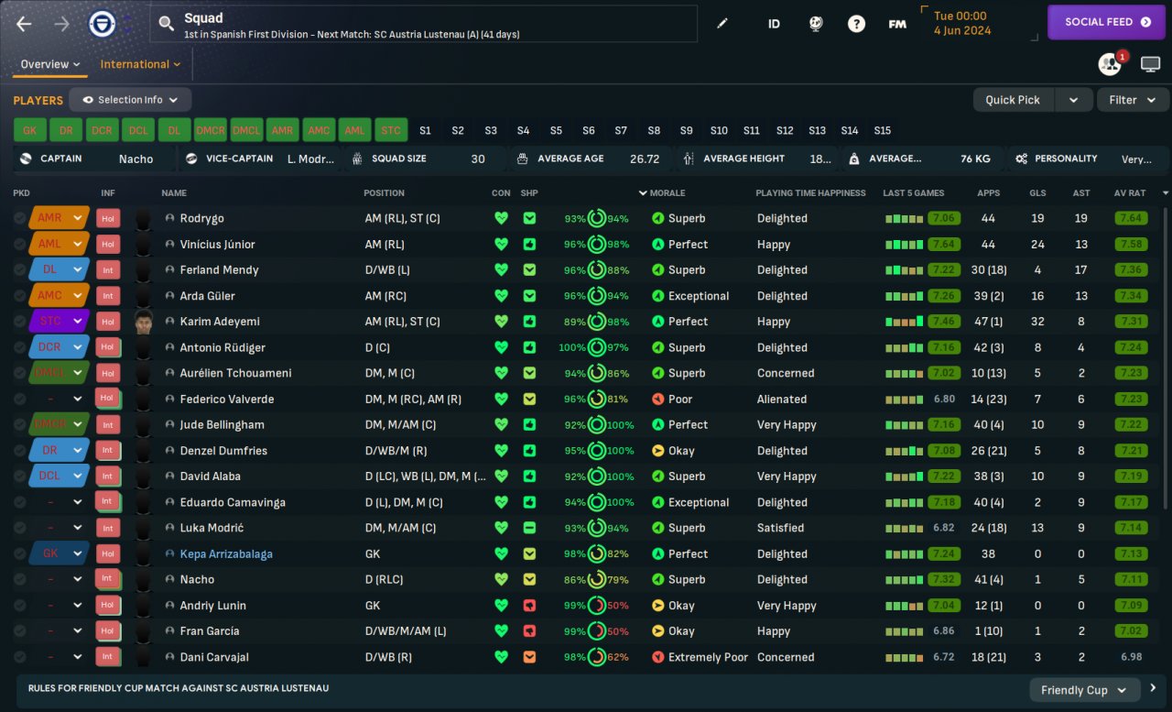Open the club badge menu
Viewport: 1172px width, 712px height.
(x=102, y=24)
